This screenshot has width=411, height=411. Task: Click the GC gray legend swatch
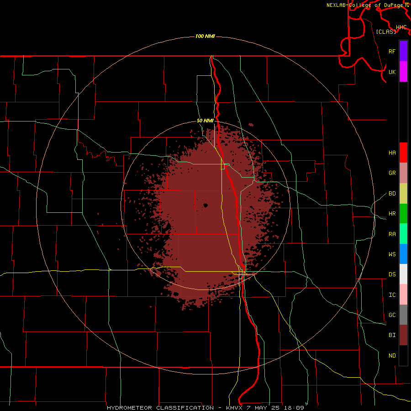coord(403,315)
